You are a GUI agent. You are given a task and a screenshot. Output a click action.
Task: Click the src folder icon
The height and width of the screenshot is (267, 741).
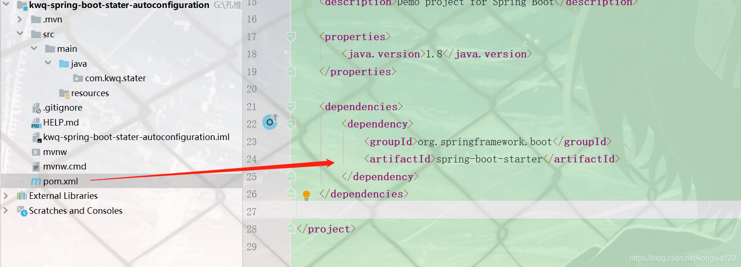tap(36, 34)
